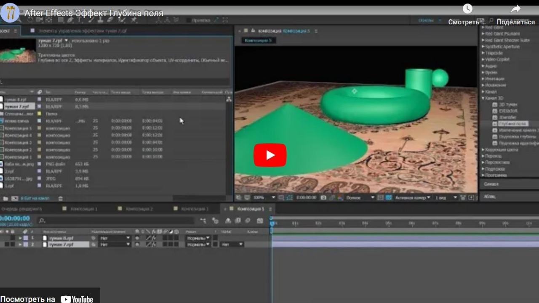Click the composition mini-flowchart icon in timeline
The image size is (539, 303).
coord(204,221)
